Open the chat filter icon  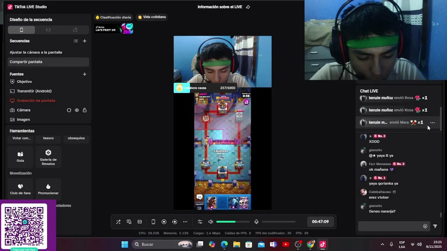tap(435, 226)
